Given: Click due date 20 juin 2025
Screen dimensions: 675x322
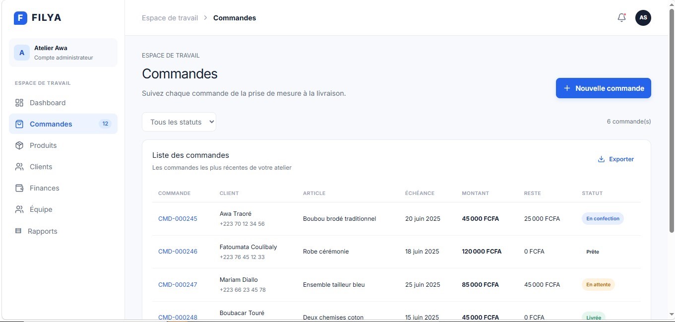Looking at the screenshot, I should [x=423, y=219].
